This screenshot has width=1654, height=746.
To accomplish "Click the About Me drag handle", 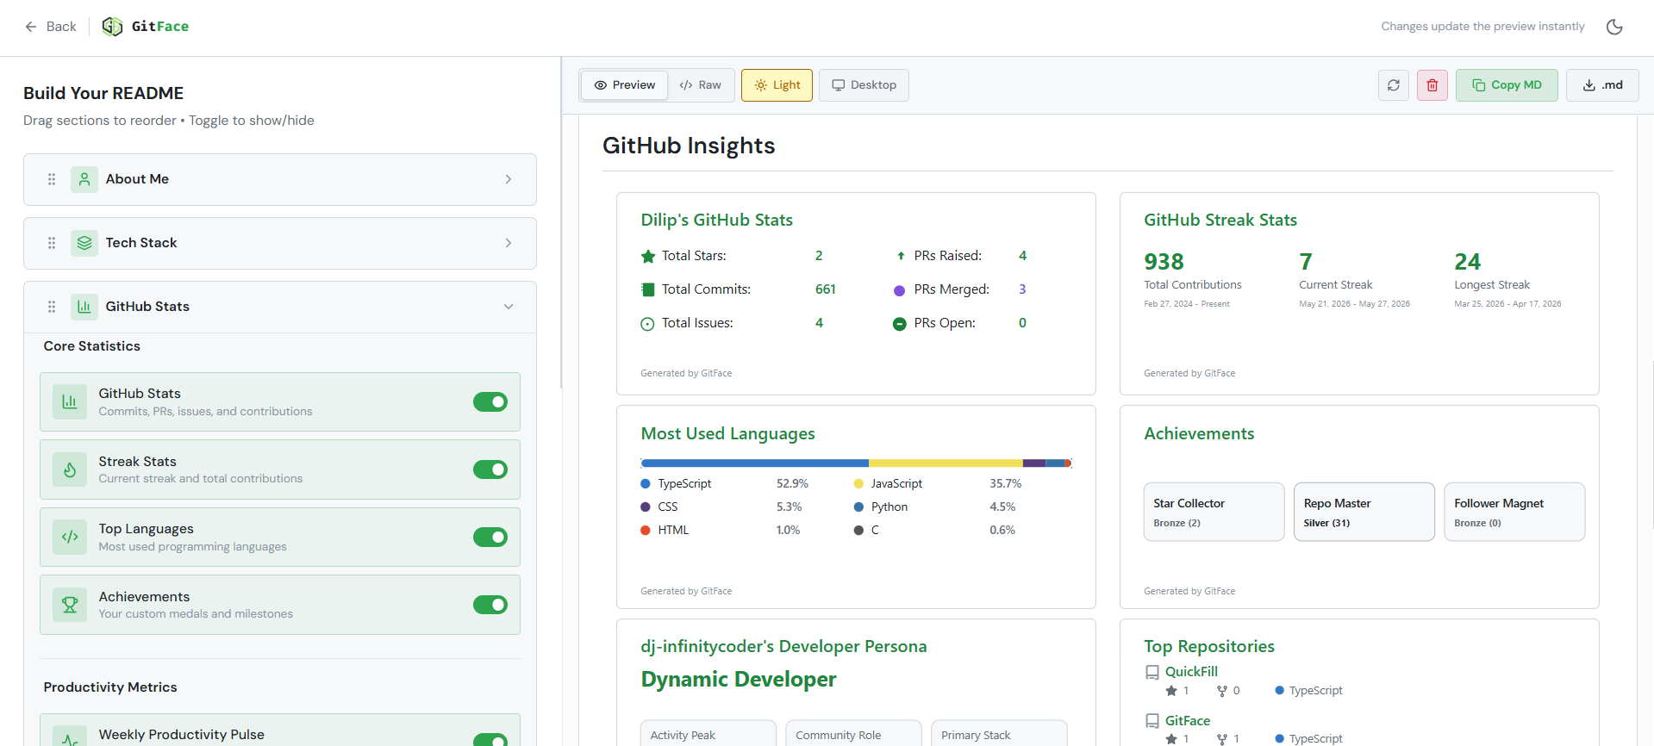I will point(52,179).
